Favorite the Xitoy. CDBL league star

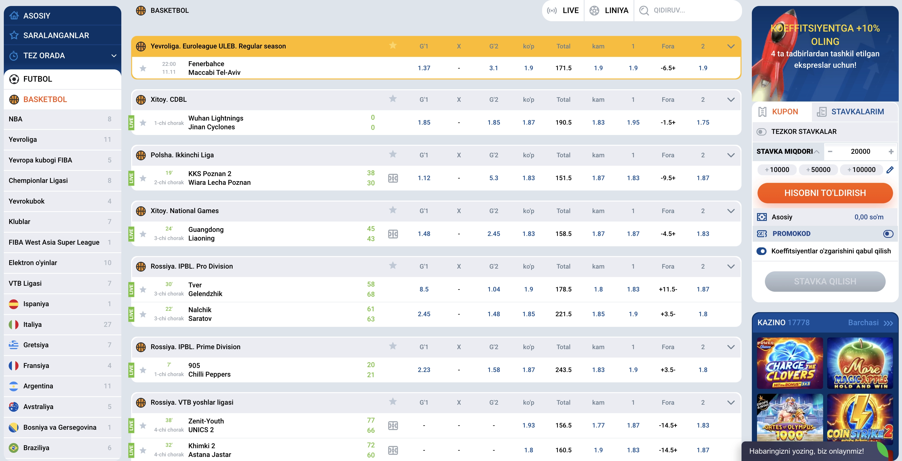click(x=393, y=99)
